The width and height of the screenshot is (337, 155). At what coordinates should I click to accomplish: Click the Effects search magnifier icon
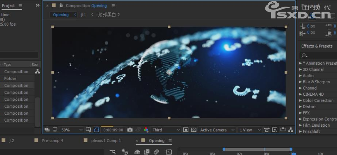coord(304,55)
